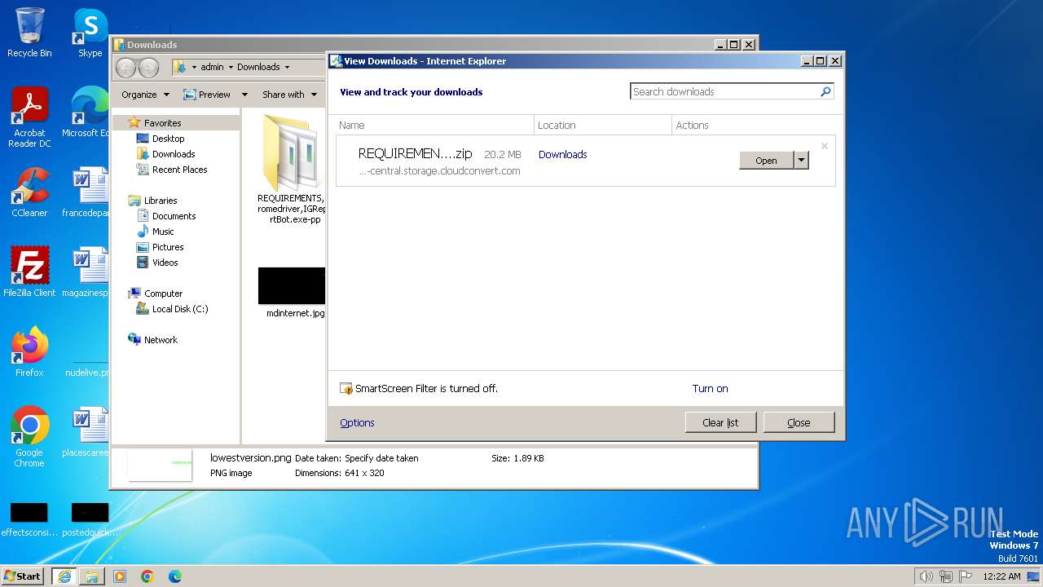The image size is (1043, 587).
Task: Open the magazinesp Word document icon
Action: 86,271
